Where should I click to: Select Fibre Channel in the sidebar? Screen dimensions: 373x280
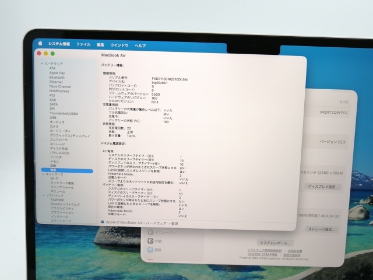[60, 86]
